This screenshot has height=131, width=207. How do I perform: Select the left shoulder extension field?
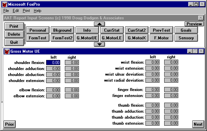point(53,80)
